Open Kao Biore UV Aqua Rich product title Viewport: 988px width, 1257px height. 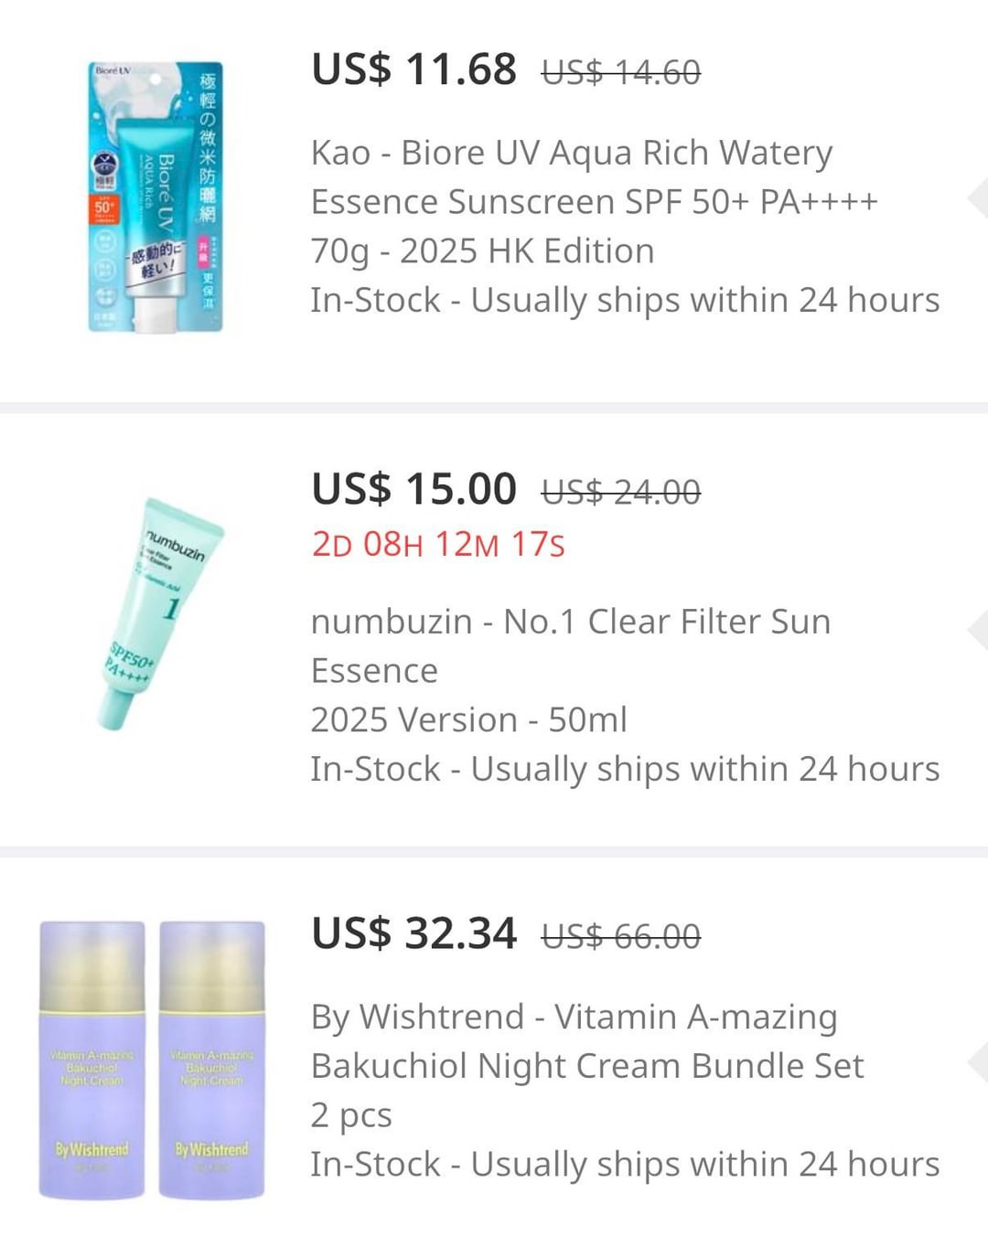[x=594, y=177]
